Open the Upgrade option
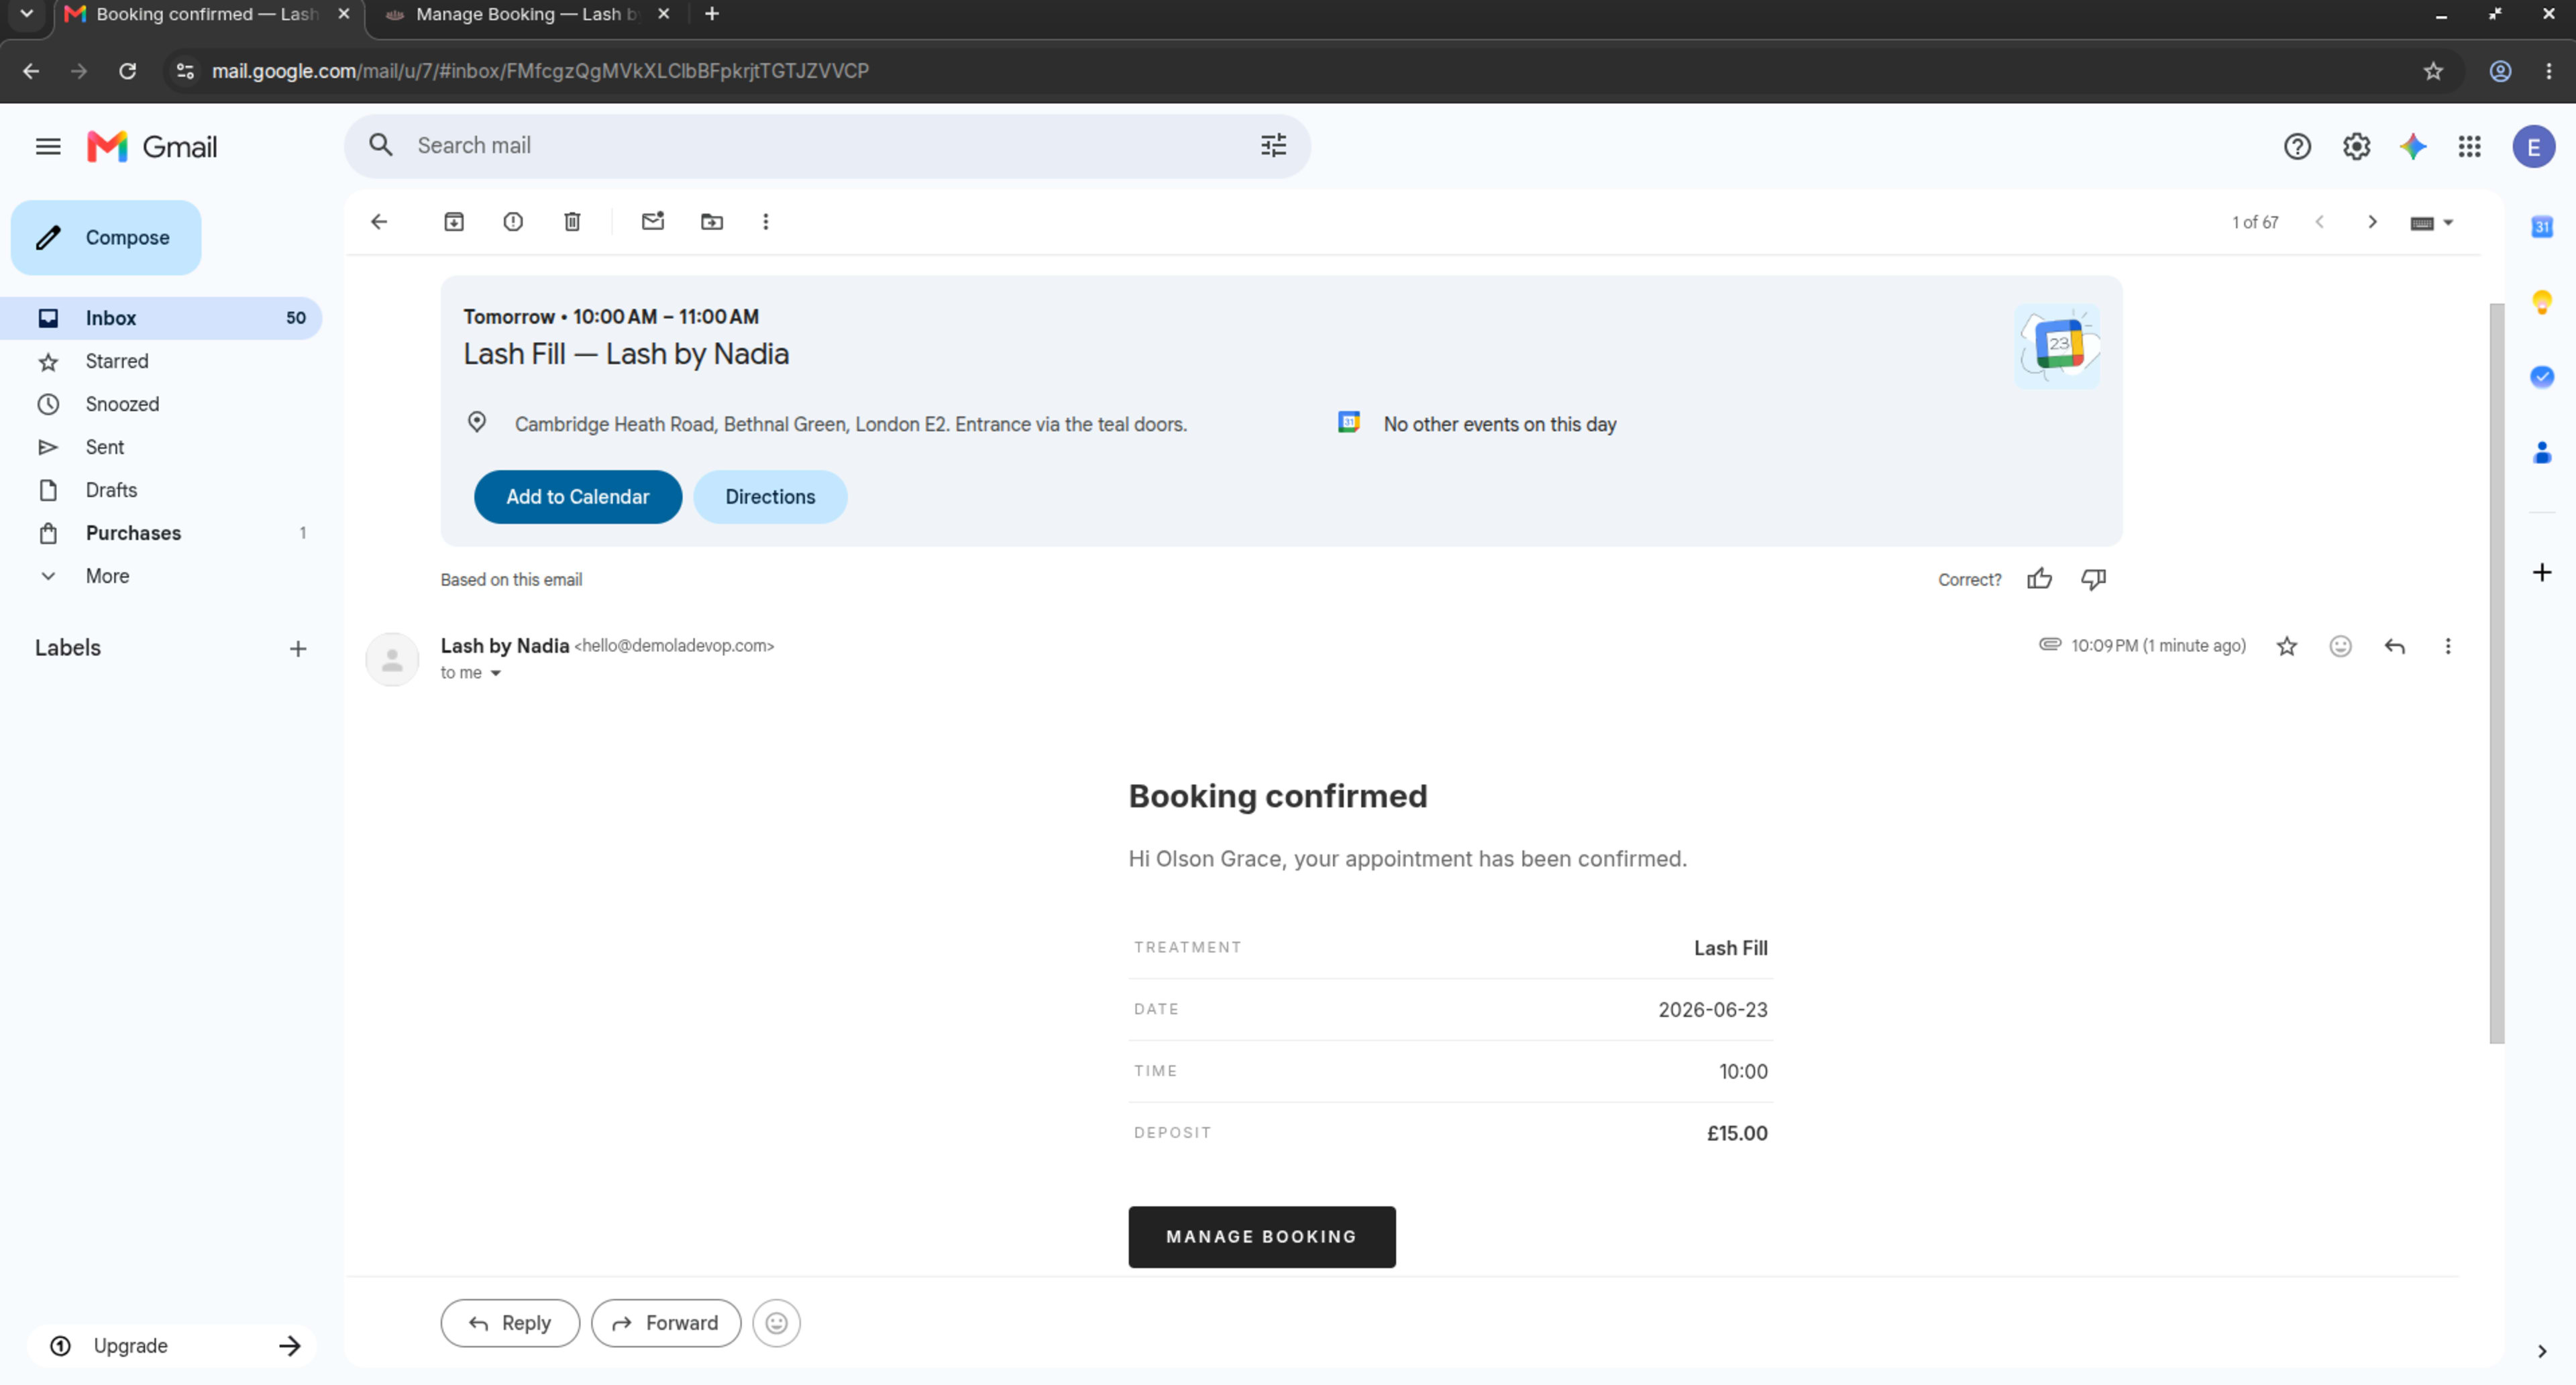The image size is (2576, 1385). [x=172, y=1346]
